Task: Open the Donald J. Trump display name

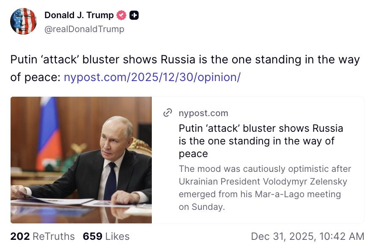Action: [79, 16]
